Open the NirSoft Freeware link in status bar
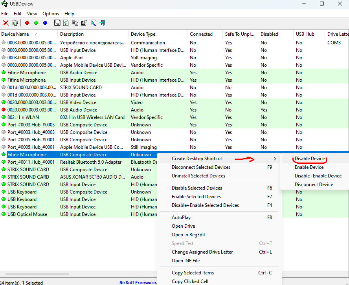 [138, 283]
